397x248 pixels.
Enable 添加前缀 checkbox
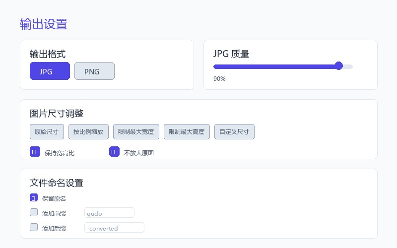[x=34, y=212]
